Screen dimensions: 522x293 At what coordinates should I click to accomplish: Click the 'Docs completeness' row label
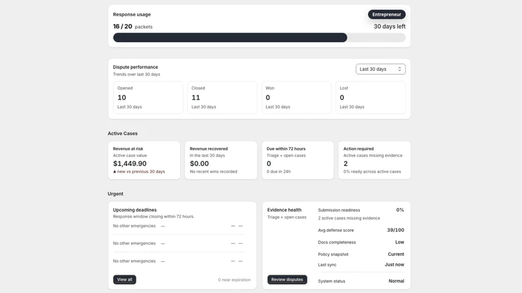click(337, 242)
